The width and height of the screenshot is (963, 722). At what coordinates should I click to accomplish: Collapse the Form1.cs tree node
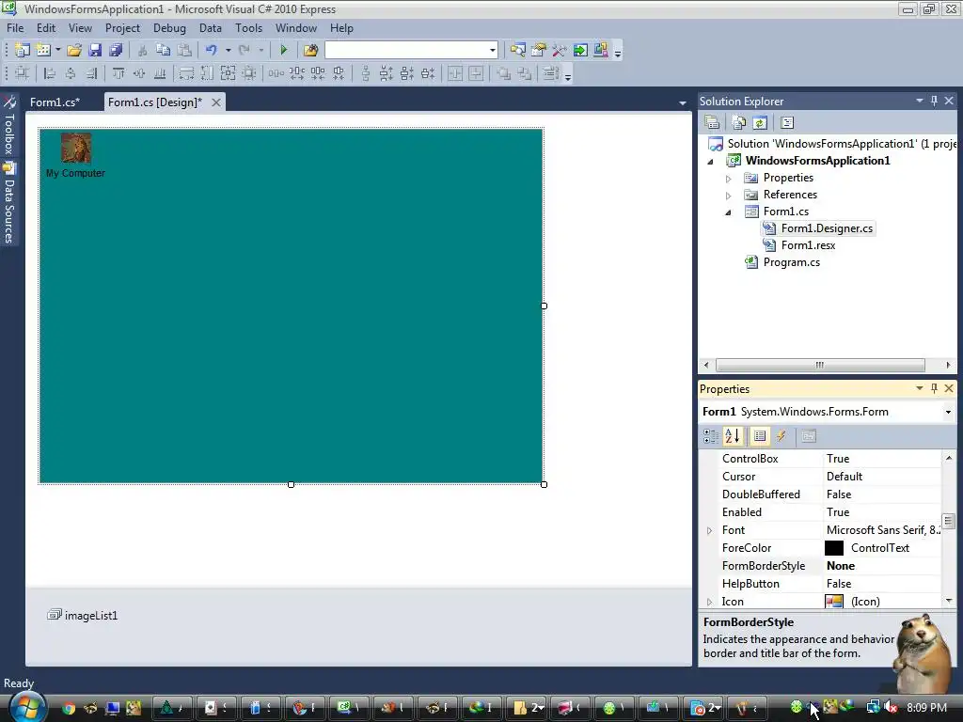click(729, 212)
